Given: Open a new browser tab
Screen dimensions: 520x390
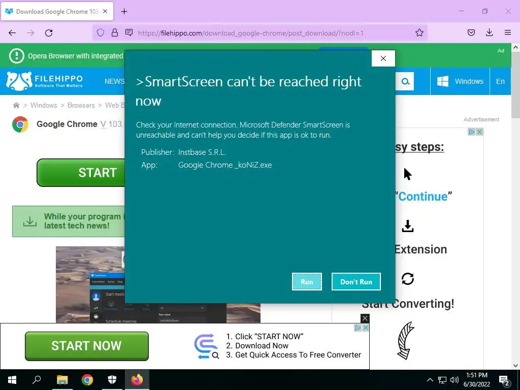Looking at the screenshot, I should point(124,12).
